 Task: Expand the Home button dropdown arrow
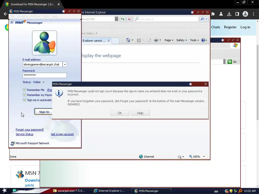[132, 40]
